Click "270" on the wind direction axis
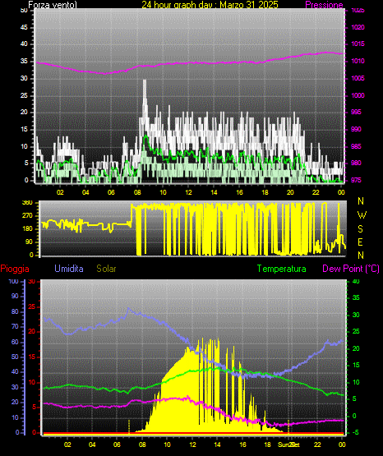Image resolution: width=383 pixels, height=456 pixels. pos(27,216)
